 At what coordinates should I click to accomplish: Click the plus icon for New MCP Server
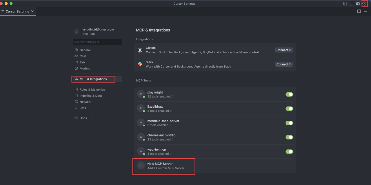tap(141, 165)
